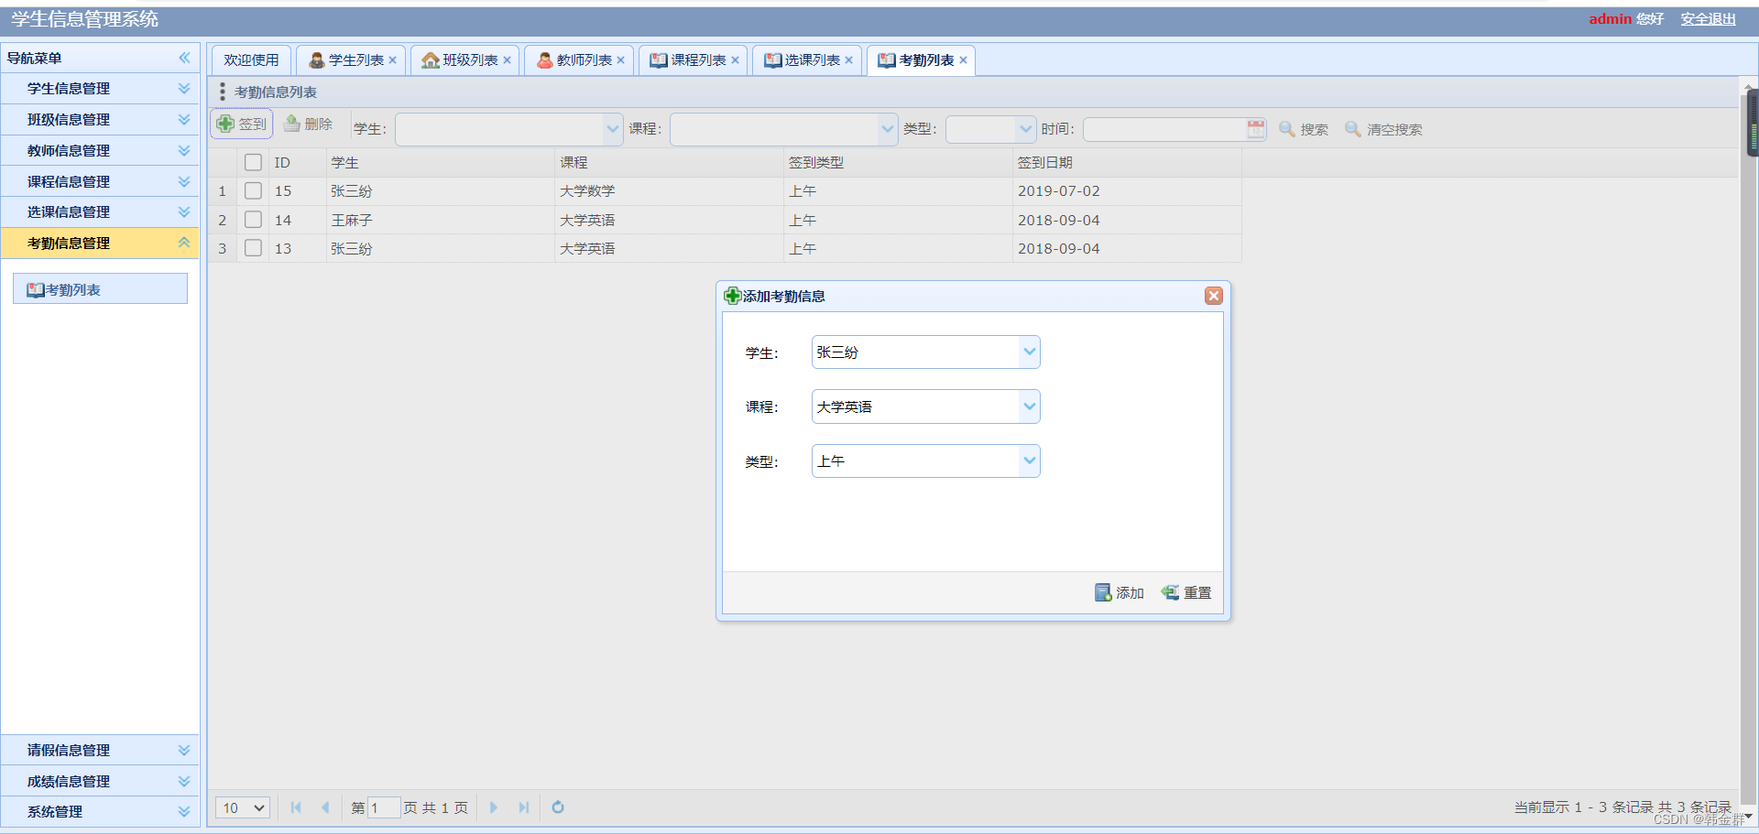Image resolution: width=1759 pixels, height=834 pixels.
Task: Click the 签到 add button
Action: coord(242,125)
